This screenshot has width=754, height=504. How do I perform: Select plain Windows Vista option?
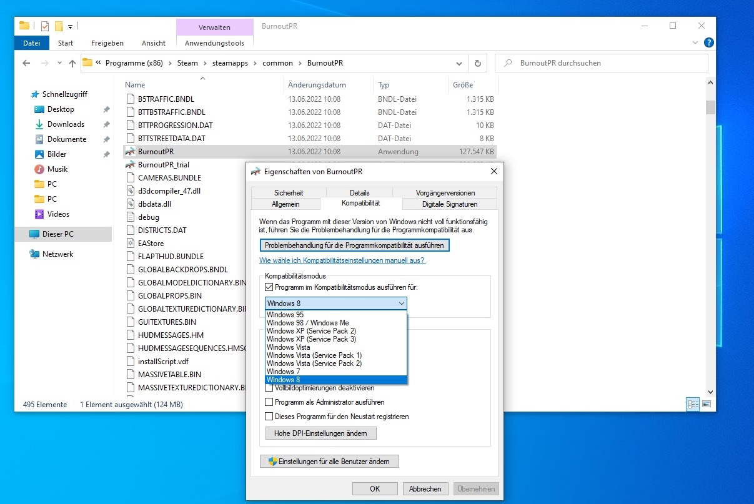pos(336,347)
